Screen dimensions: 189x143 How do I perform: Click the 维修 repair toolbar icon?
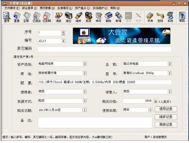(79, 17)
